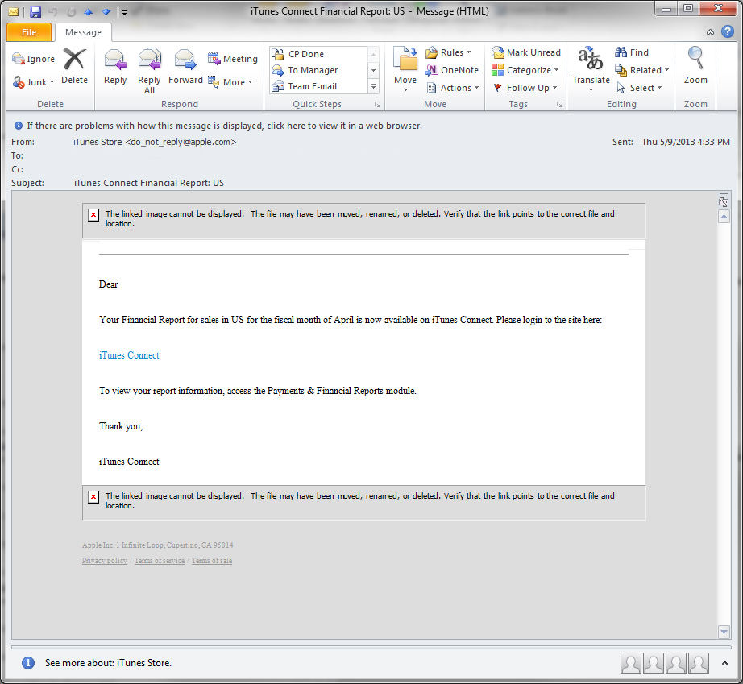View the Privacy policy
Screen dimensions: 743x684
coord(104,560)
